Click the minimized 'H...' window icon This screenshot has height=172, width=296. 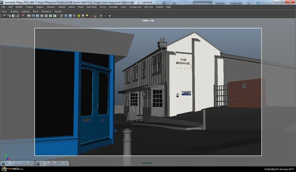click(3, 163)
